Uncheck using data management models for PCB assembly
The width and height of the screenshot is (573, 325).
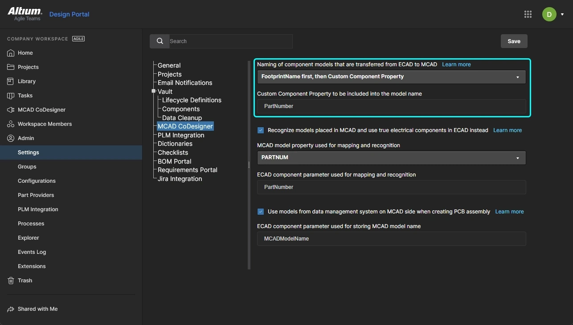pos(261,212)
